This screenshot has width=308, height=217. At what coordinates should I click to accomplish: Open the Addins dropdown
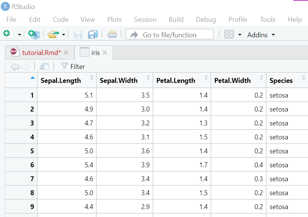click(x=261, y=35)
